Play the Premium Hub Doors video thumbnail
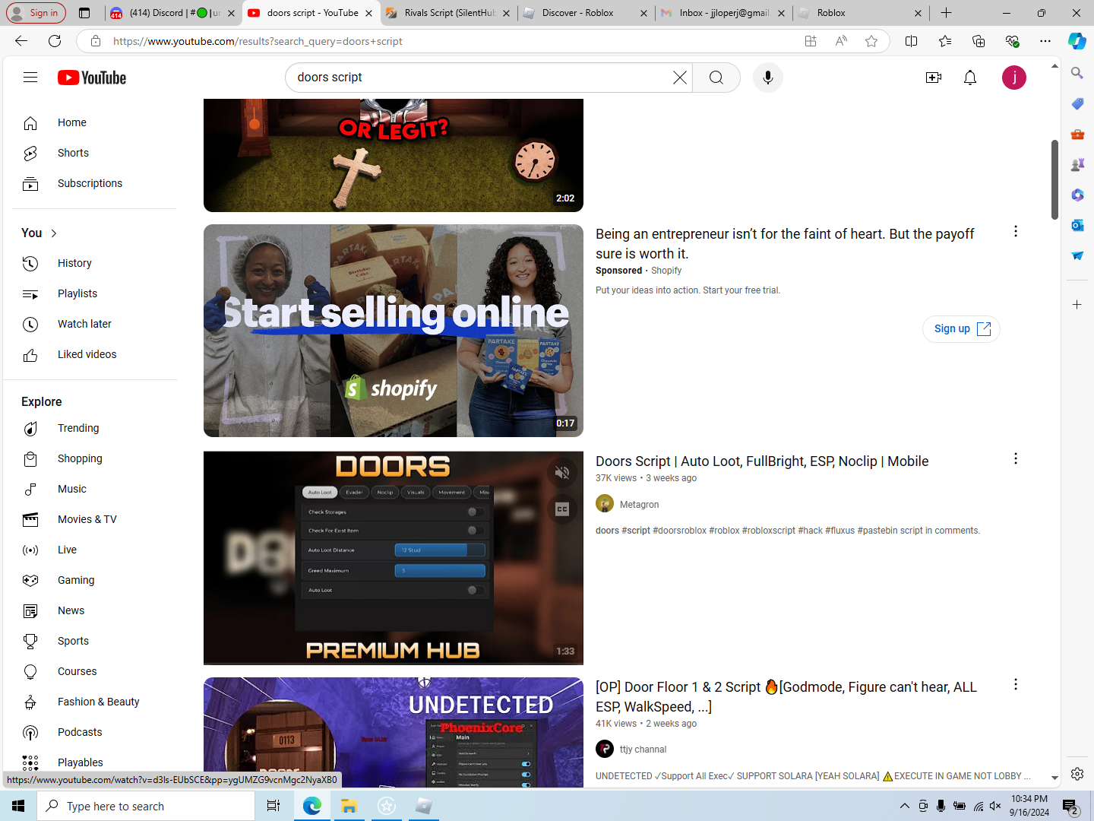This screenshot has width=1094, height=821. tap(394, 558)
